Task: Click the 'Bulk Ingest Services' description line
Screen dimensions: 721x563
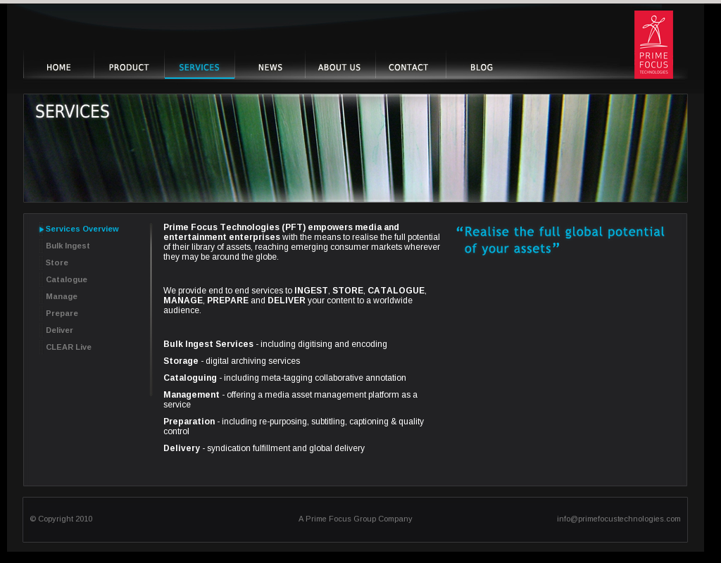Action: point(275,344)
